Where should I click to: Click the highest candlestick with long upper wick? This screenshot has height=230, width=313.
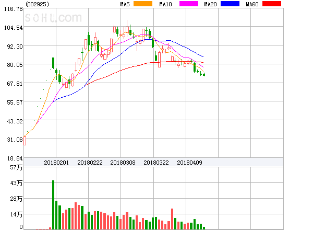point(127,28)
